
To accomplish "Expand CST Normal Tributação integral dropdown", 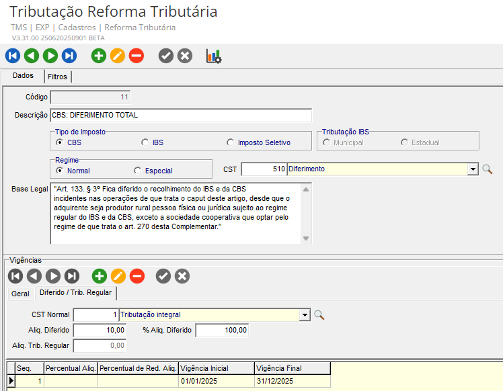I will click(x=305, y=315).
